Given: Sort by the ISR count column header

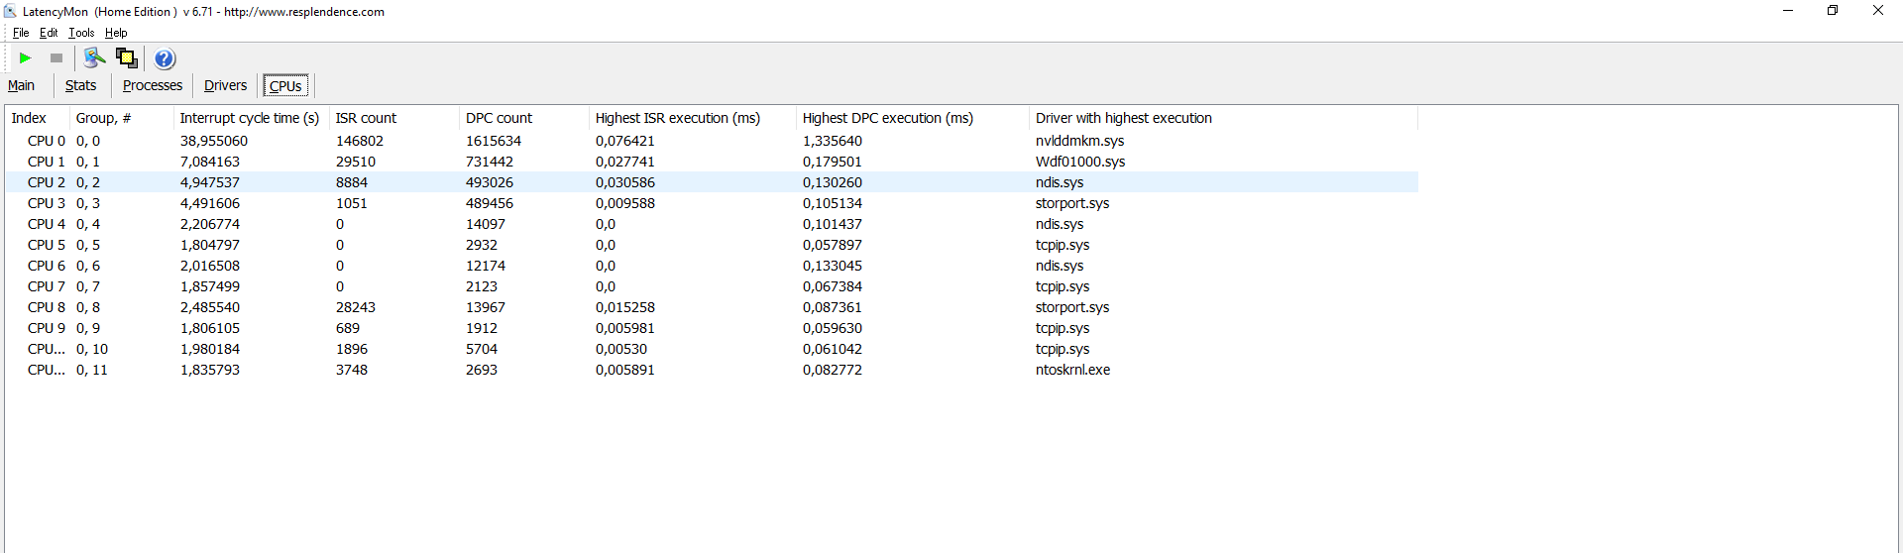Looking at the screenshot, I should [x=366, y=118].
